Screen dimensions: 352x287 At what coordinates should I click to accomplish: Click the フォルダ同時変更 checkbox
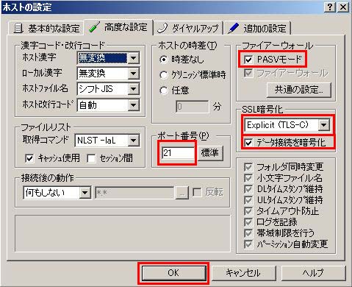(248, 167)
